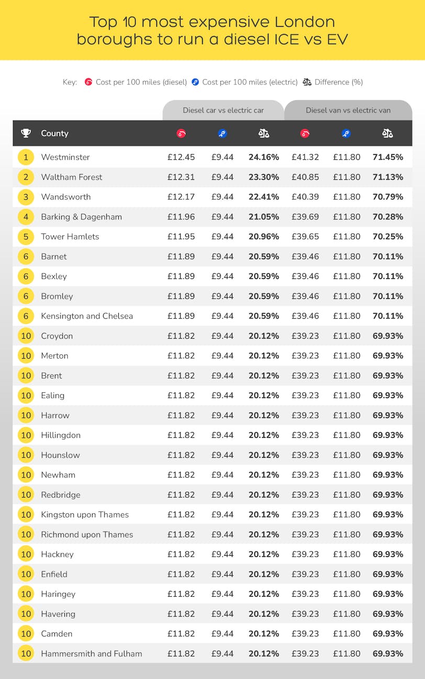Click red diesel icon under van comparison heading
This screenshot has width=425, height=679.
[305, 134]
